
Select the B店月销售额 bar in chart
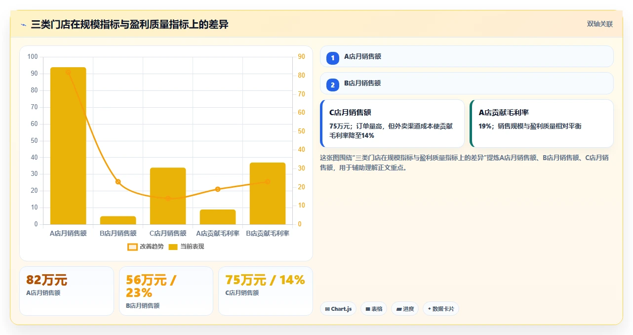click(x=118, y=220)
